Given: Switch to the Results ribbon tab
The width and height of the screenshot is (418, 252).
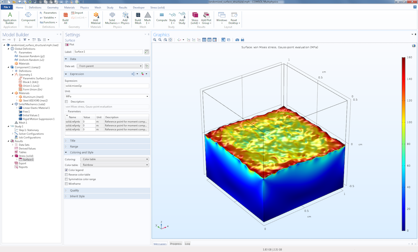Looking at the screenshot, I should [123, 8].
